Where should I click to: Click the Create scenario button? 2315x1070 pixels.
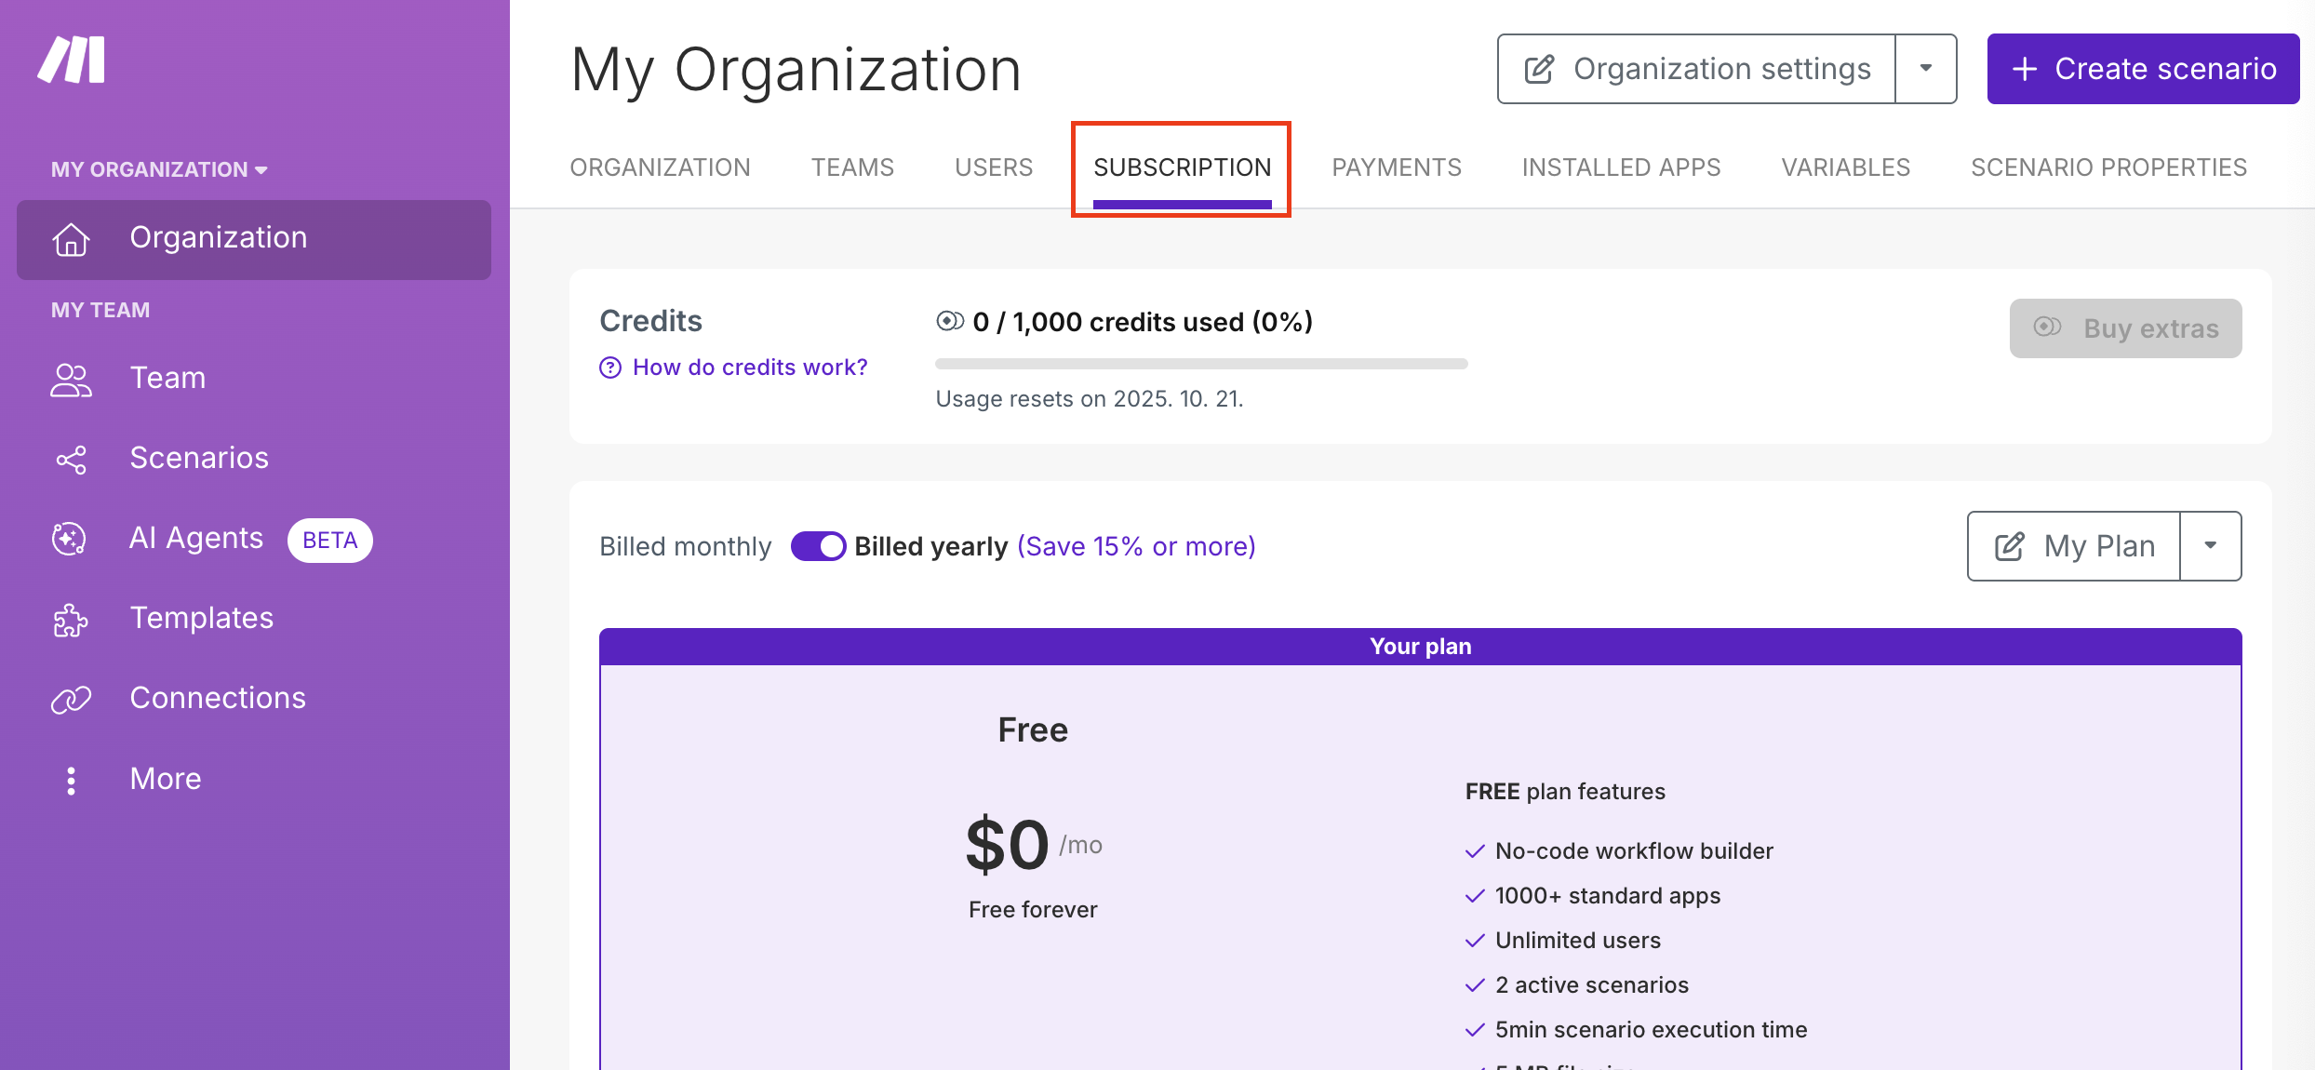pyautogui.click(x=2143, y=69)
